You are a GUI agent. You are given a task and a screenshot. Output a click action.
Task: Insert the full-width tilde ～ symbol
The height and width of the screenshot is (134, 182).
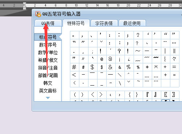click(138, 51)
